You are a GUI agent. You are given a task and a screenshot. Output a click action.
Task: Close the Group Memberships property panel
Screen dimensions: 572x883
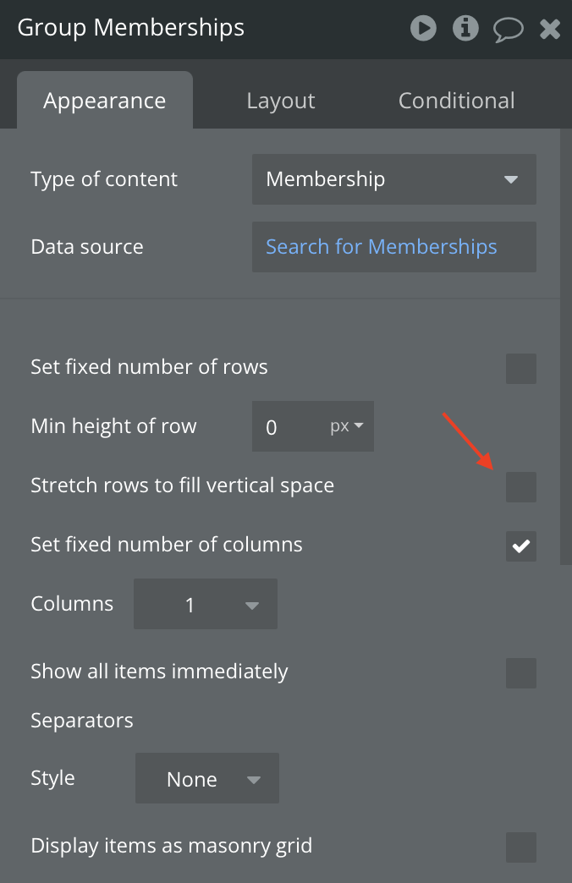point(550,30)
